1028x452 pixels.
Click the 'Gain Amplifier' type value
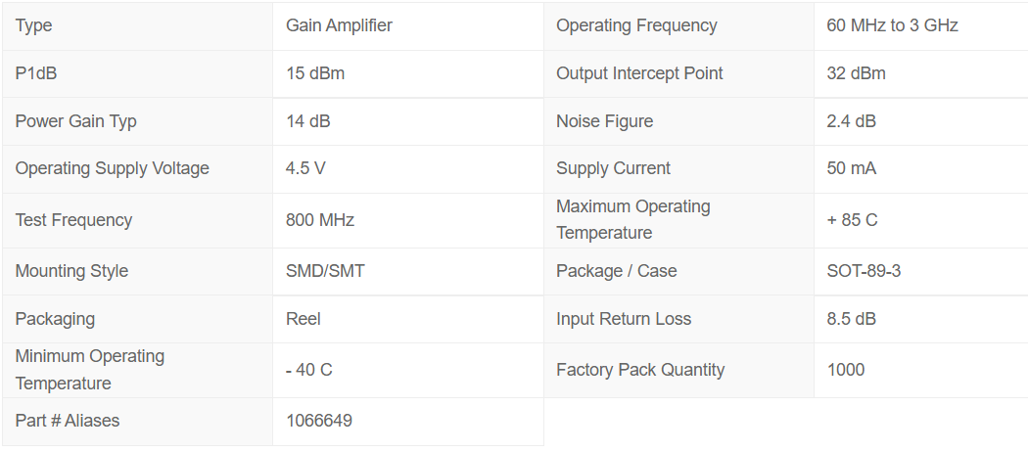tap(339, 25)
